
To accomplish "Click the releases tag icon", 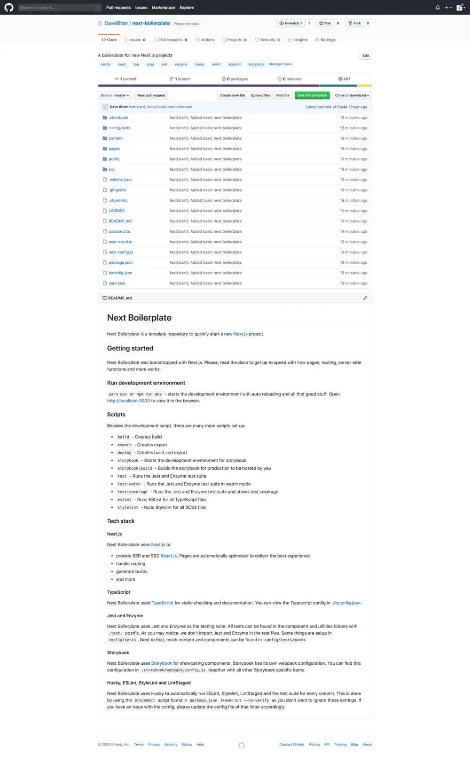I will coord(280,79).
